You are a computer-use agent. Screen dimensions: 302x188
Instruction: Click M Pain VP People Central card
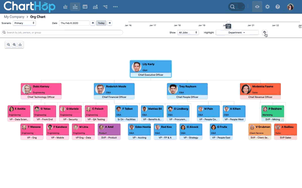208,113
